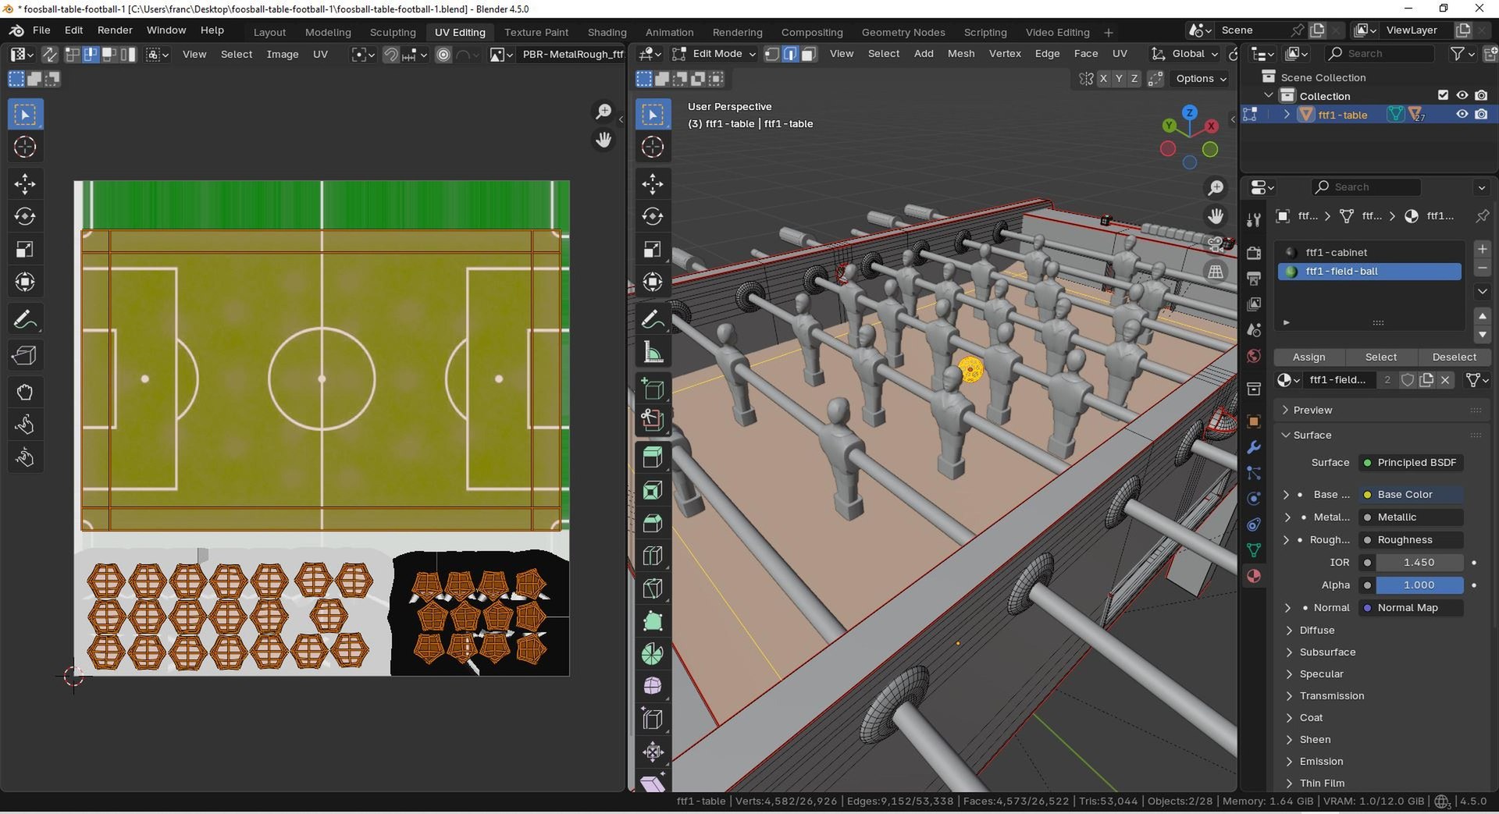Viewport: 1499px width, 814px height.
Task: Open the Render properties tab
Action: (x=1254, y=253)
